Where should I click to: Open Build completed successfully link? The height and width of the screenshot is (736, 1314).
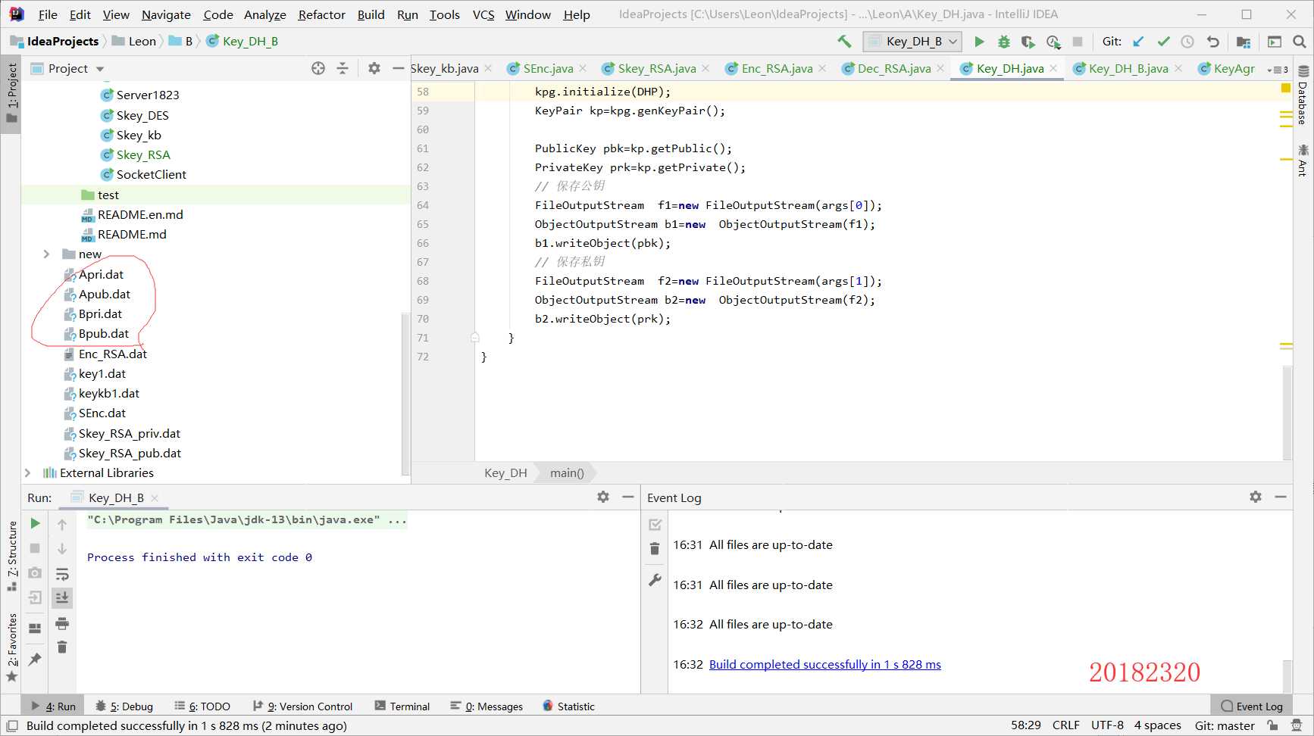click(x=824, y=664)
